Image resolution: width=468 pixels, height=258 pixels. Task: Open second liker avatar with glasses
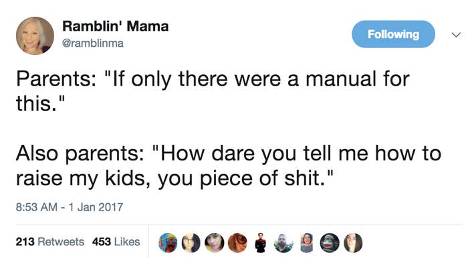(x=191, y=243)
